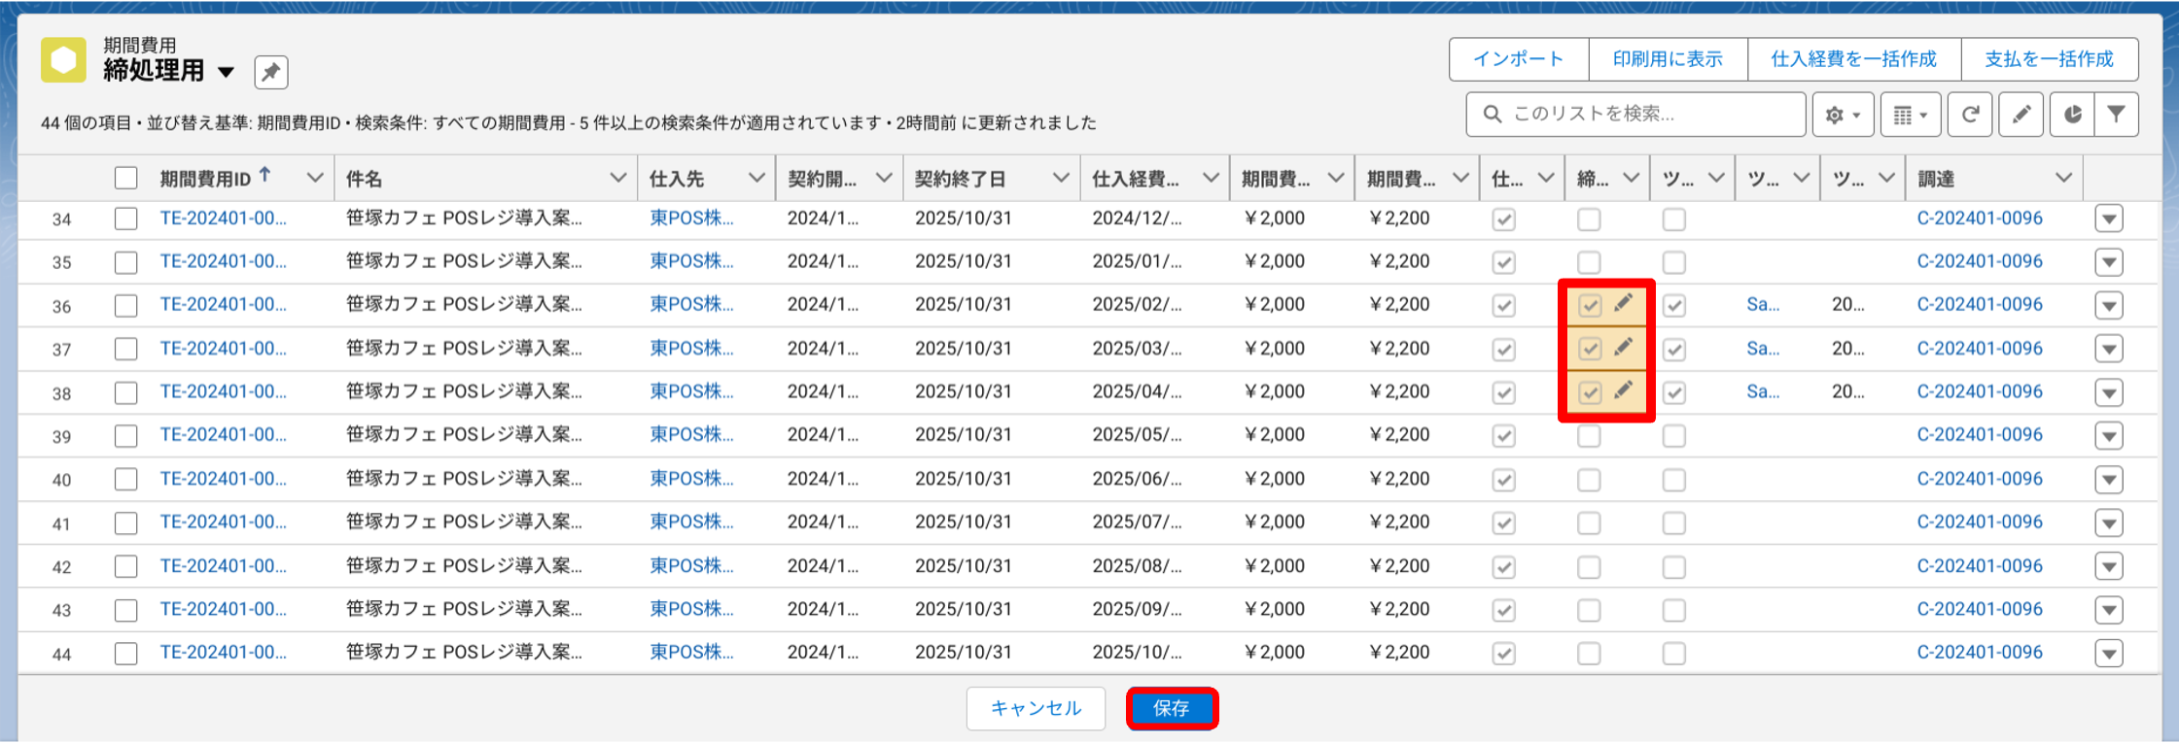This screenshot has width=2179, height=743.
Task: Click the 印刷用に表示 button
Action: (1668, 59)
